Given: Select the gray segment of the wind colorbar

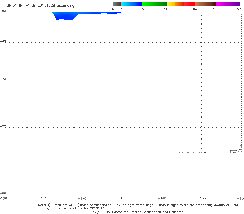Looking at the screenshot, I should (116, 4).
